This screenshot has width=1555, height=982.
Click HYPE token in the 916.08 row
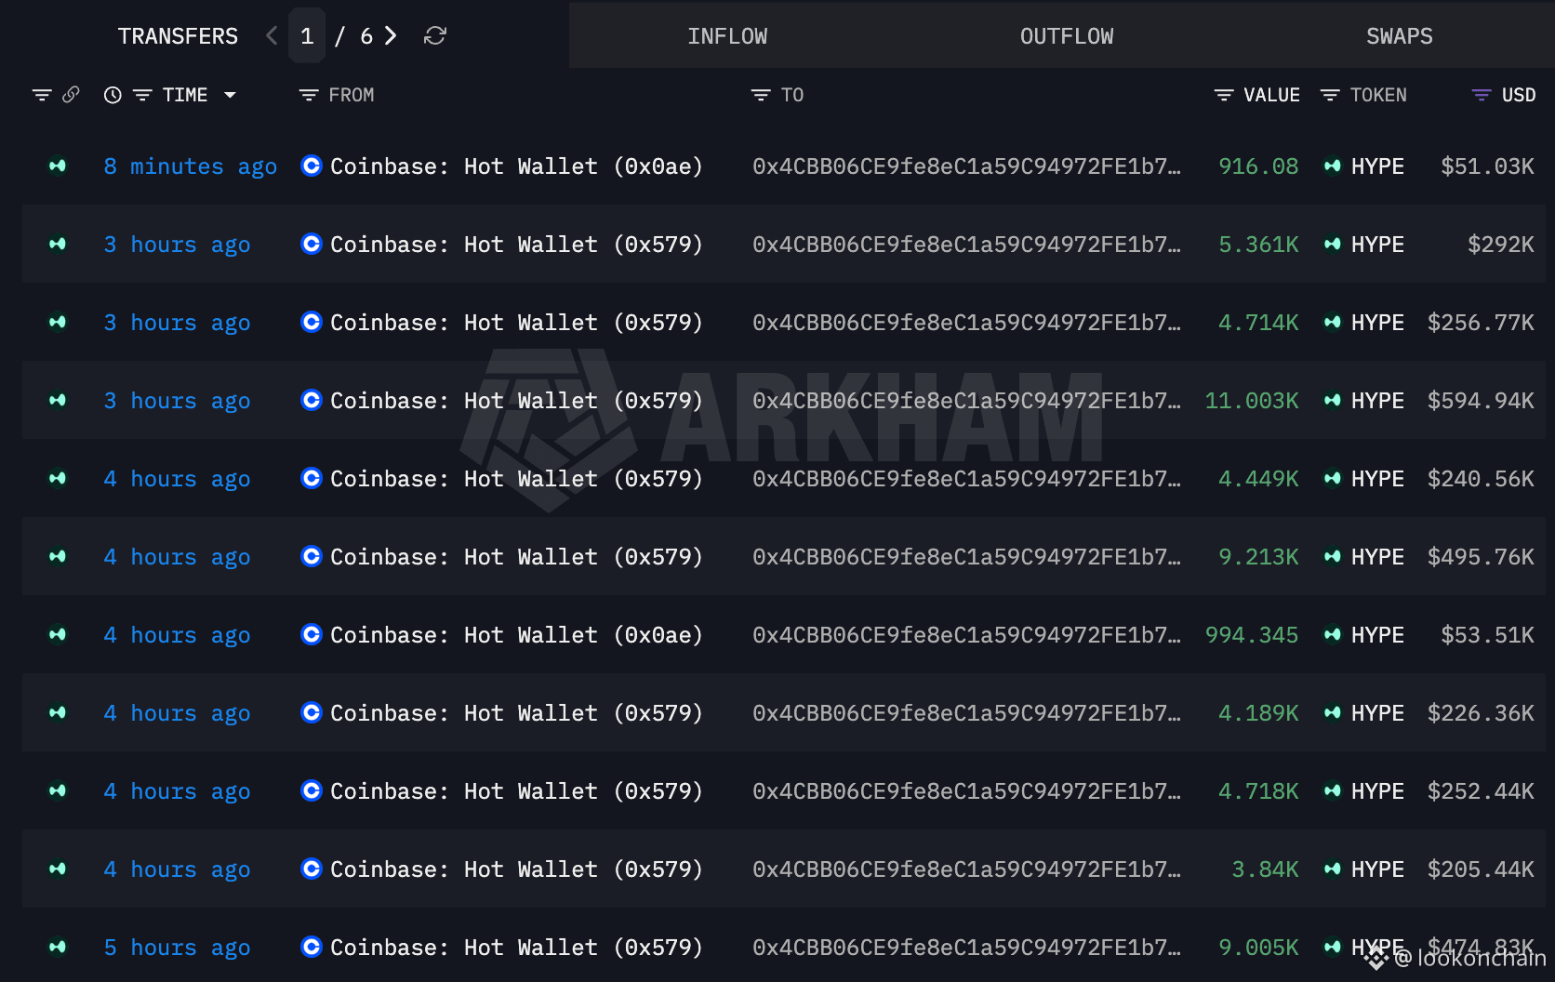pos(1377,166)
